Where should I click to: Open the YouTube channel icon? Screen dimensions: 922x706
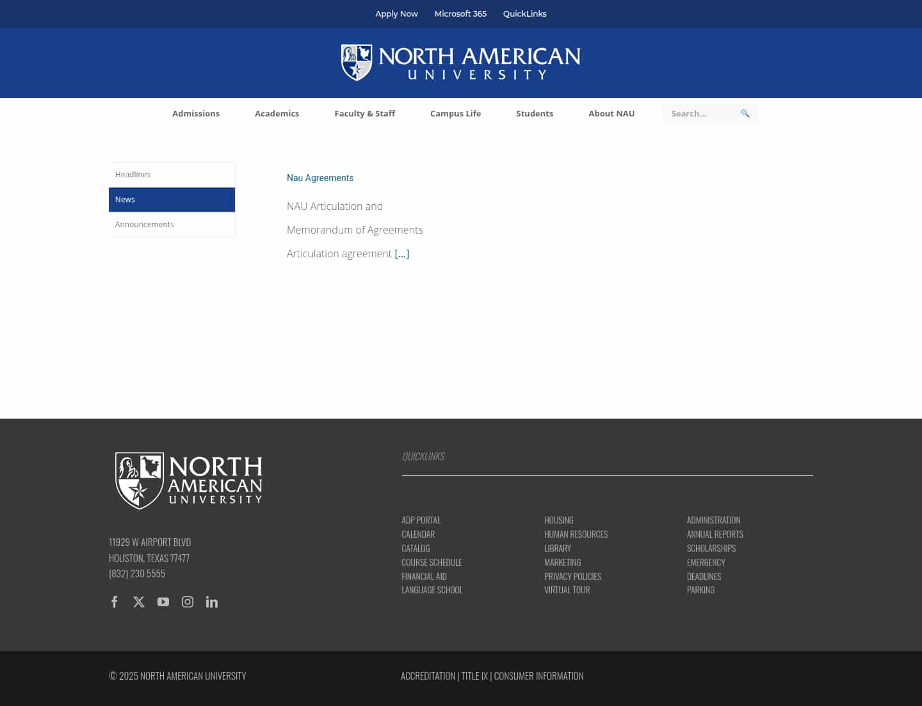[x=163, y=602]
